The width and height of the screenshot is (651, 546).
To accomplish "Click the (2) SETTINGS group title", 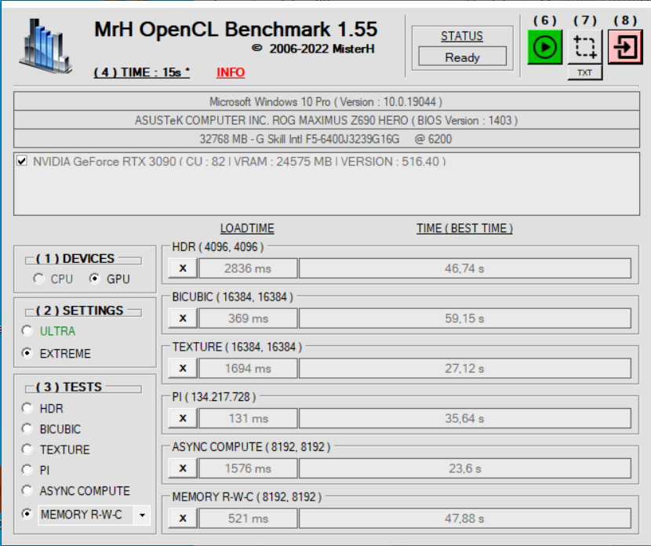I will click(80, 311).
